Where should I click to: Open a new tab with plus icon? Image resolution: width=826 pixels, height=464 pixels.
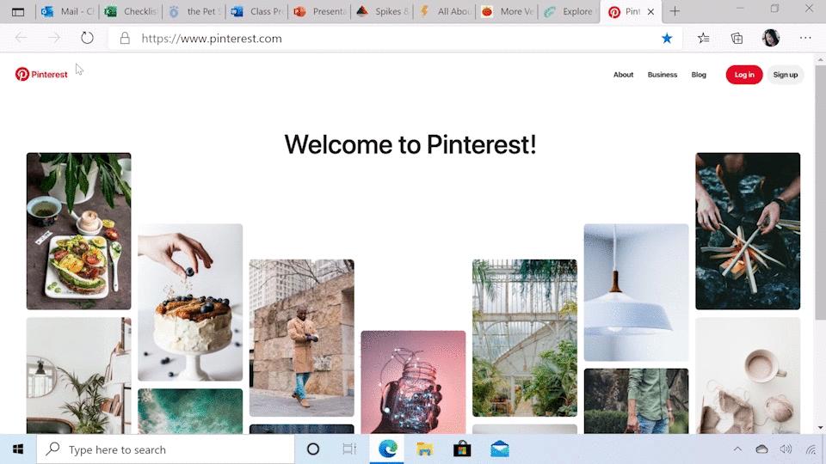pyautogui.click(x=675, y=11)
